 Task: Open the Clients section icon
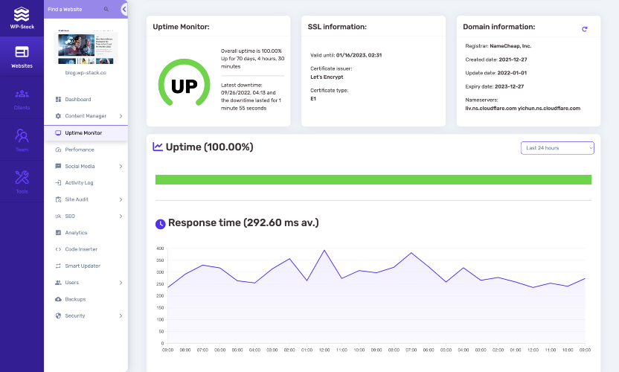[x=22, y=94]
